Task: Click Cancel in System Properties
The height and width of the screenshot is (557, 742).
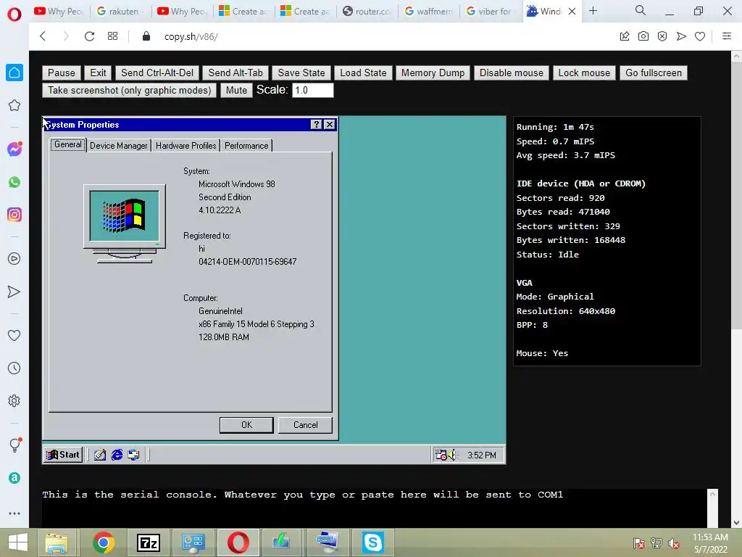Action: [305, 425]
